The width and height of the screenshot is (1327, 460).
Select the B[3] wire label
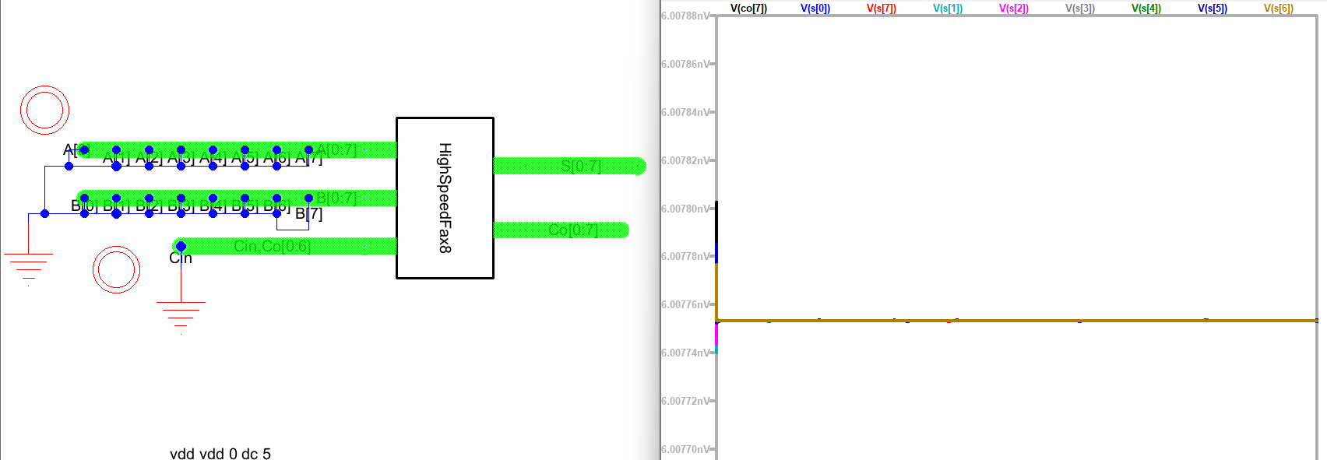pos(181,205)
